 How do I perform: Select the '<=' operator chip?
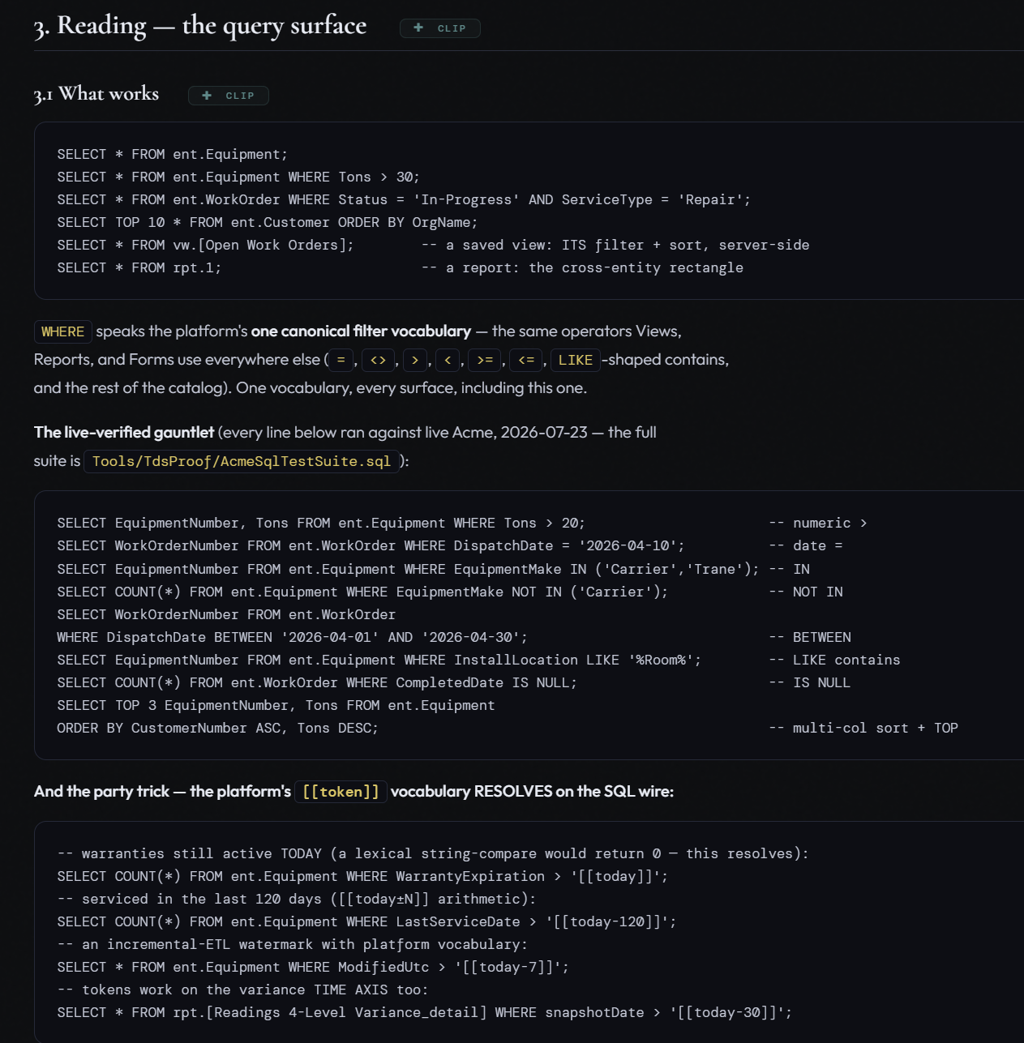coord(526,360)
